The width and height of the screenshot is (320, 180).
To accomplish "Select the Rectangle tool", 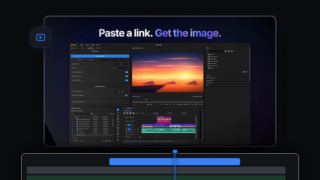I will coord(118,128).
